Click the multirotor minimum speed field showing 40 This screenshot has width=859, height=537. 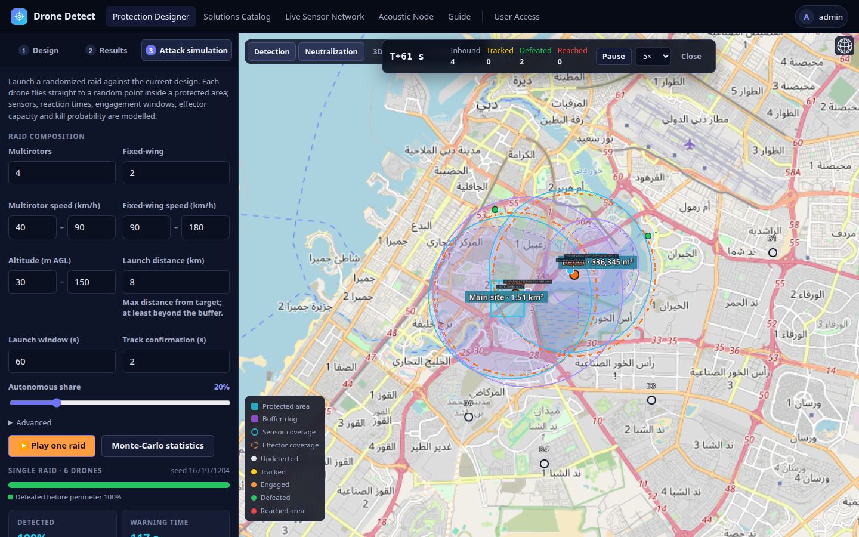(32, 227)
